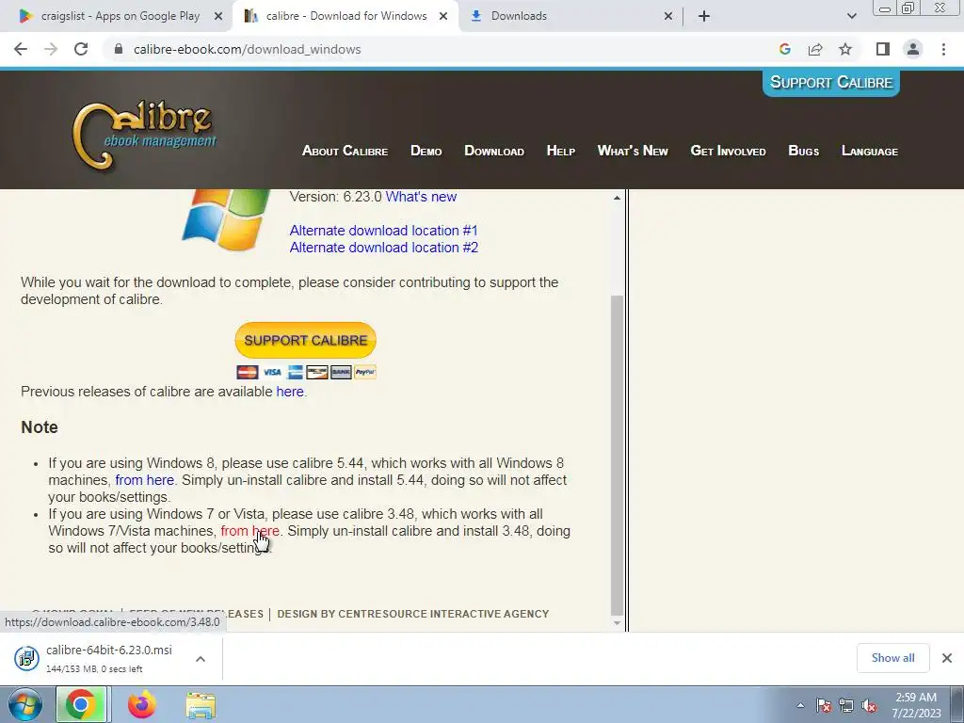
Task: Open Get Involved menu item
Action: [728, 152]
